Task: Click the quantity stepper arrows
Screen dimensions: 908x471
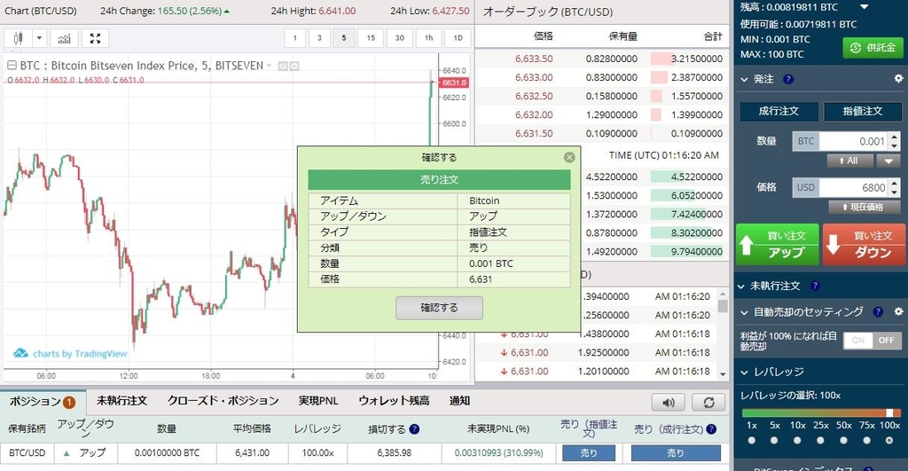Action: coord(895,141)
